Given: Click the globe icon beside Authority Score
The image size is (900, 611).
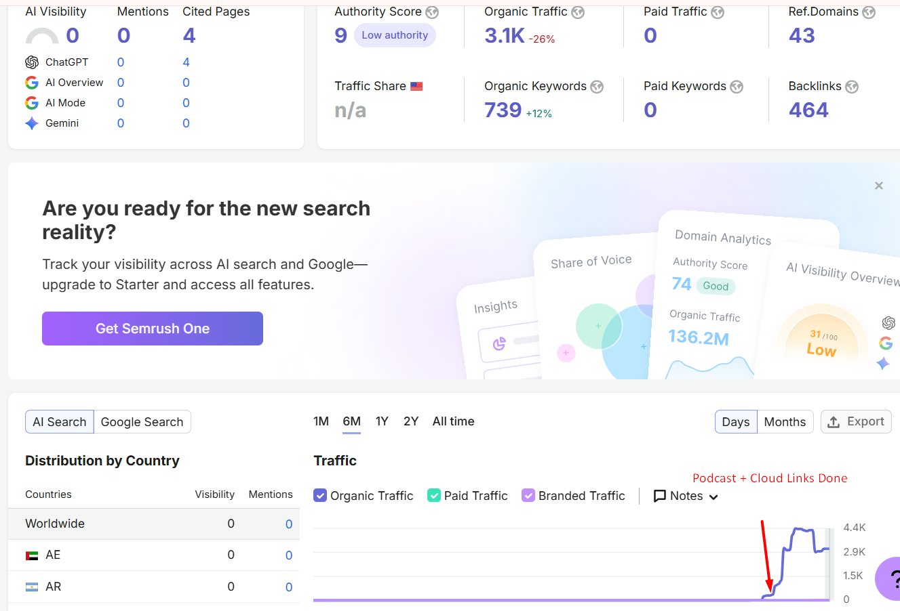Looking at the screenshot, I should tap(432, 12).
